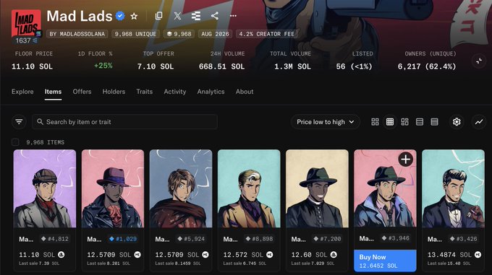Collapse the collection header stats

[x=479, y=61]
